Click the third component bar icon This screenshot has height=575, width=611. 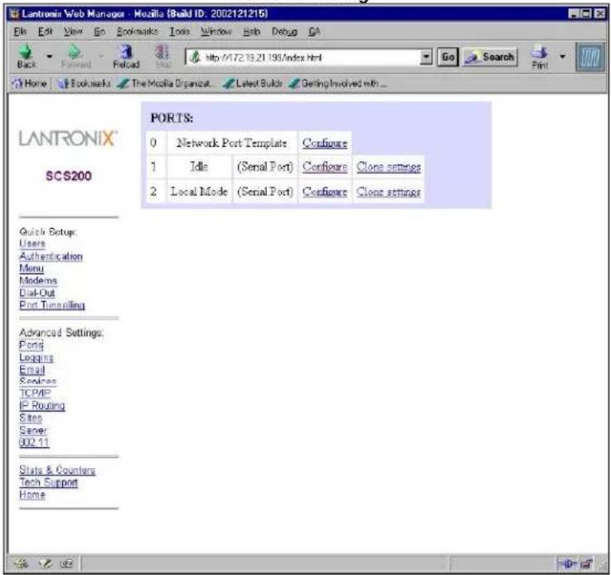coord(66,563)
